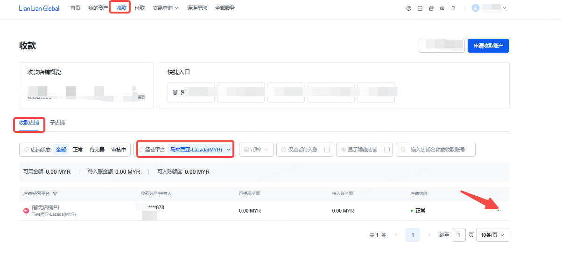561x261 pixels.
Task: Expand the 交易查询 menu in top nav
Action: coord(166,8)
